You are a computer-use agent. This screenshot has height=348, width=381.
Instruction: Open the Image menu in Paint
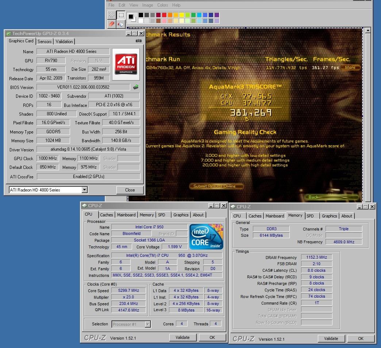[x=147, y=5]
